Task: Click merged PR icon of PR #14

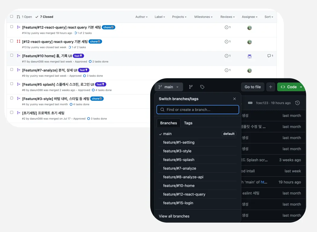Action: click(18, 27)
